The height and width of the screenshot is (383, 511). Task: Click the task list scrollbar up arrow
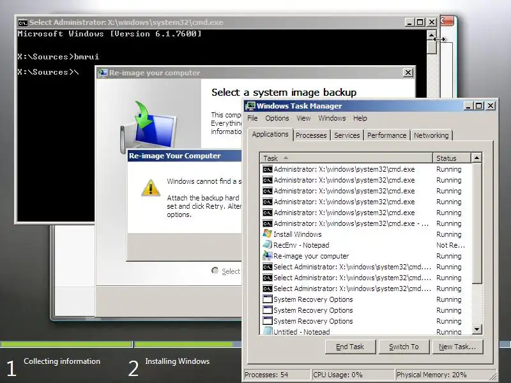point(477,158)
